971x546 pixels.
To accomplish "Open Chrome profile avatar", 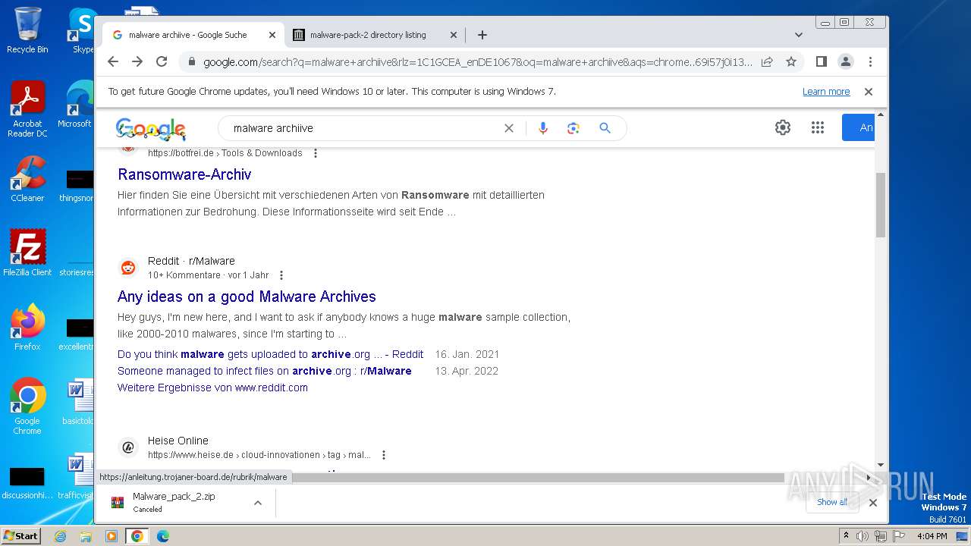I will point(846,61).
